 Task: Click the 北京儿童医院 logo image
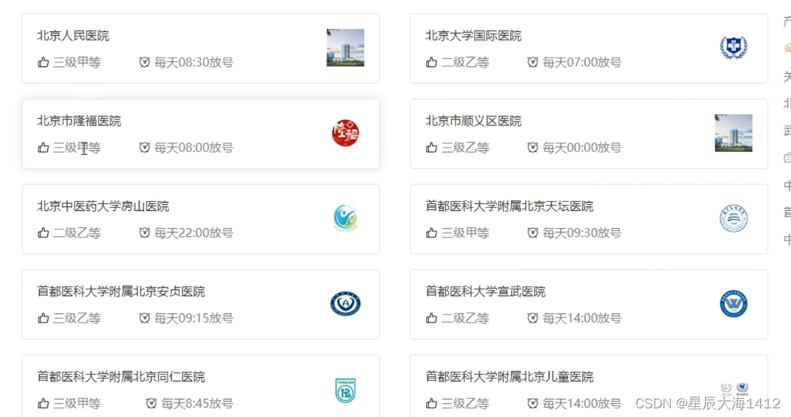[x=734, y=388]
